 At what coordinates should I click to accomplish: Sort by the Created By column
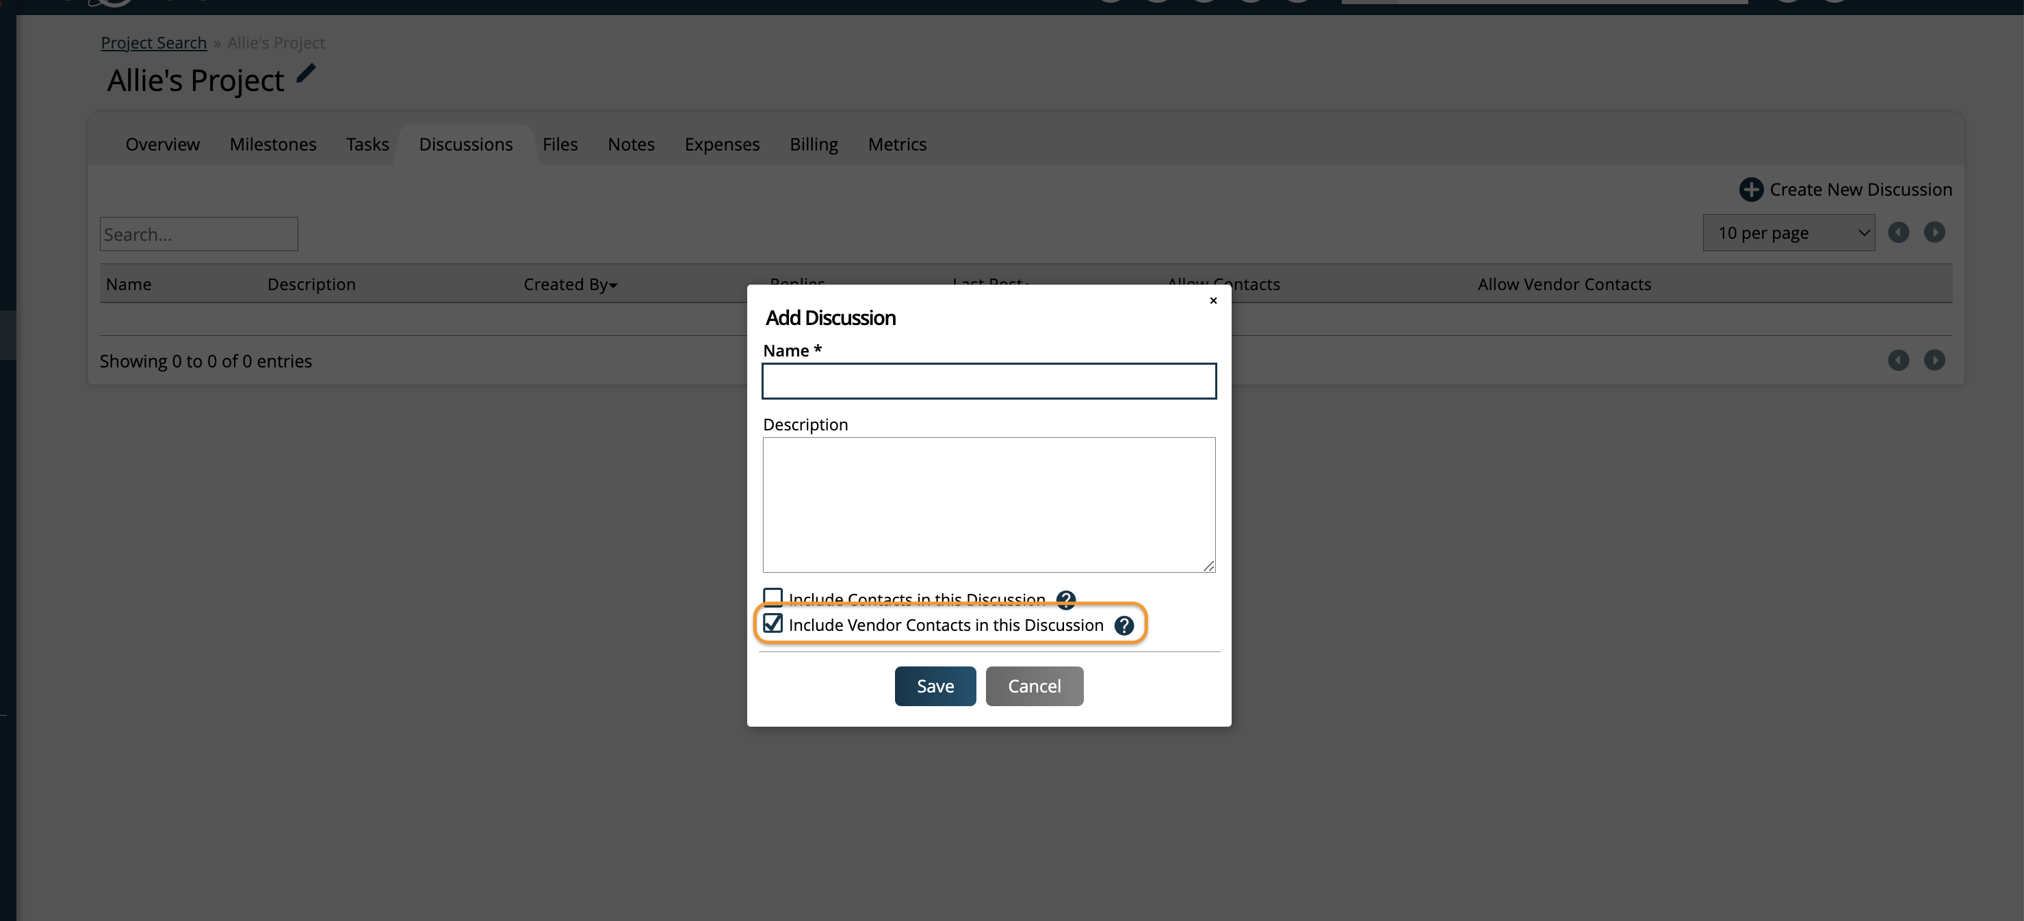570,285
